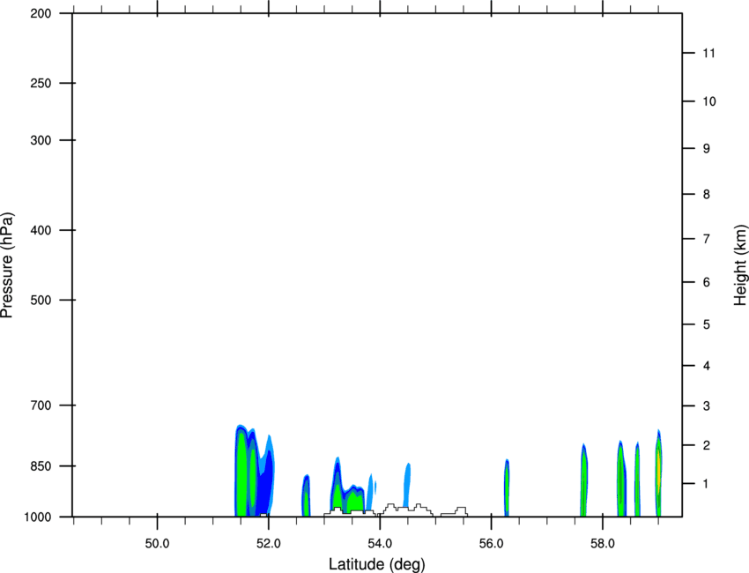The height and width of the screenshot is (573, 749).
Task: Click the 50.0 latitude label
Action: 157,543
